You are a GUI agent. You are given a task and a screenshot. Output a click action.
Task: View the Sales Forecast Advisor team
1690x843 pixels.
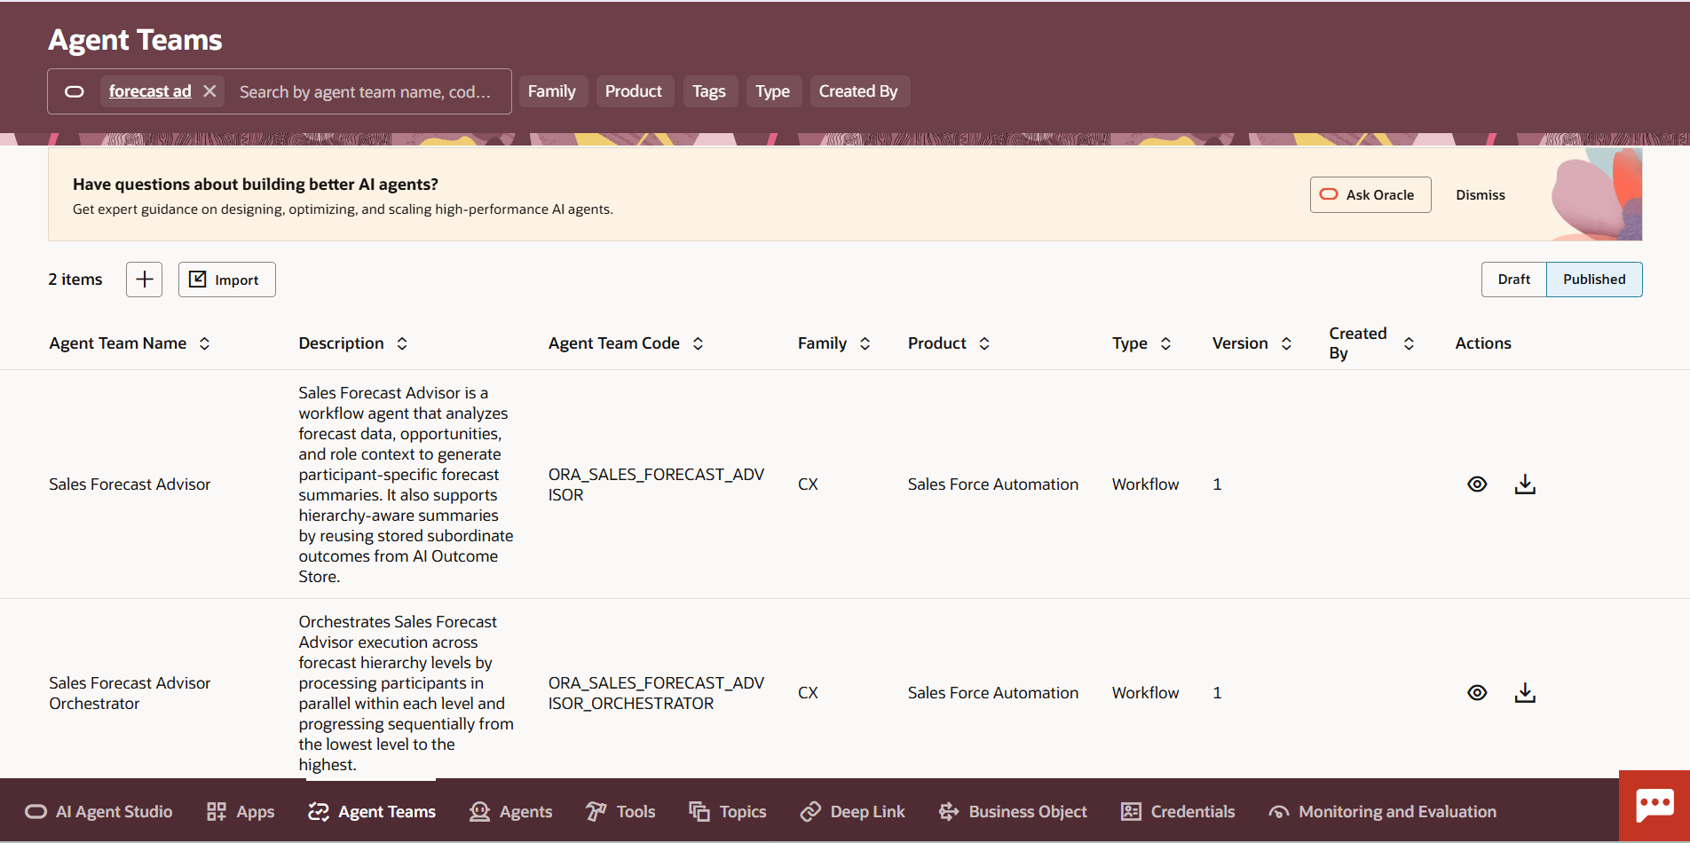coord(1477,485)
